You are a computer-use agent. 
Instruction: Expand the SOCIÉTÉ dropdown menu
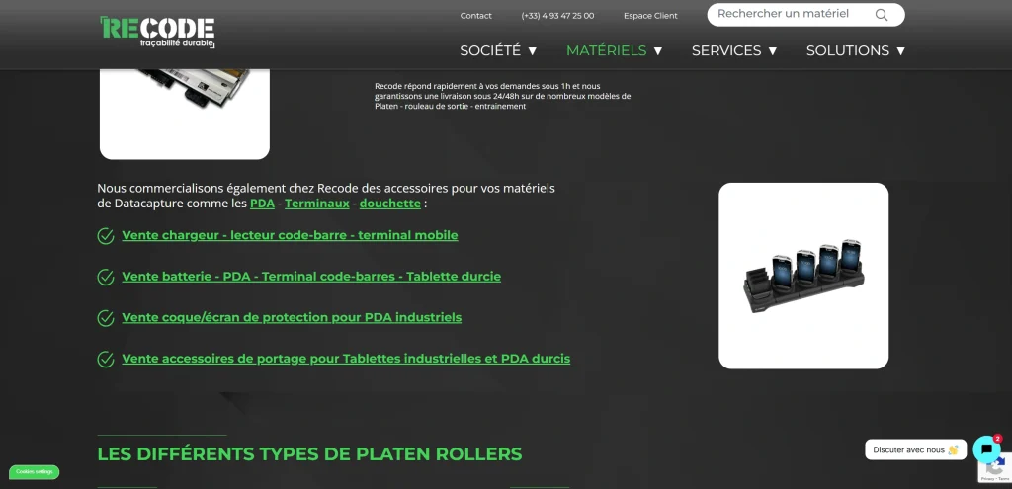click(498, 50)
